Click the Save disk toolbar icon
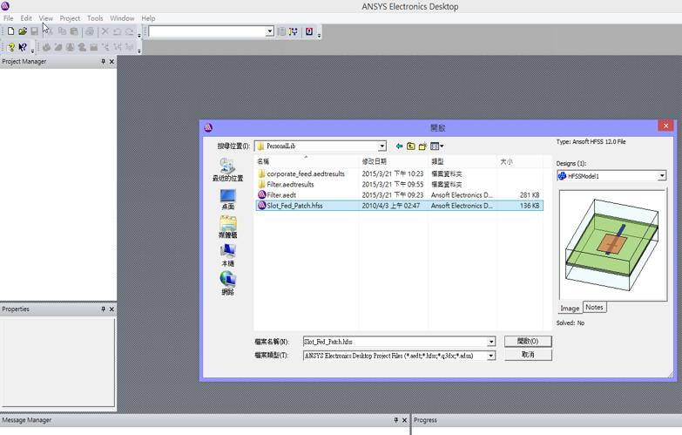Screen dimensions: 682x435 tap(34, 31)
